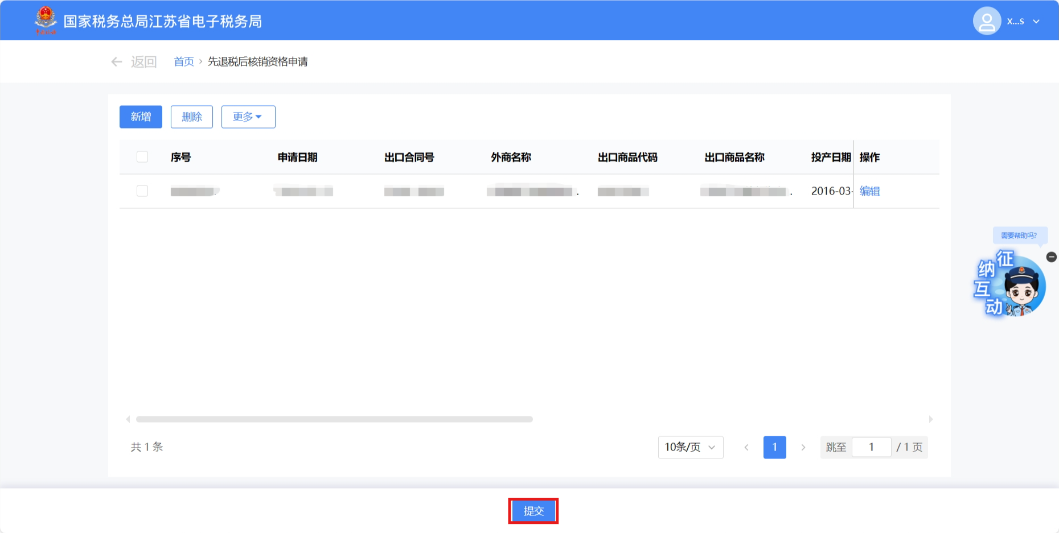This screenshot has height=533, width=1059.
Task: Go to next page arrow in pagination
Action: coord(803,447)
